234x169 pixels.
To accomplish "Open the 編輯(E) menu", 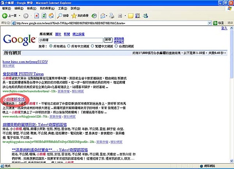I will [x=19, y=9].
